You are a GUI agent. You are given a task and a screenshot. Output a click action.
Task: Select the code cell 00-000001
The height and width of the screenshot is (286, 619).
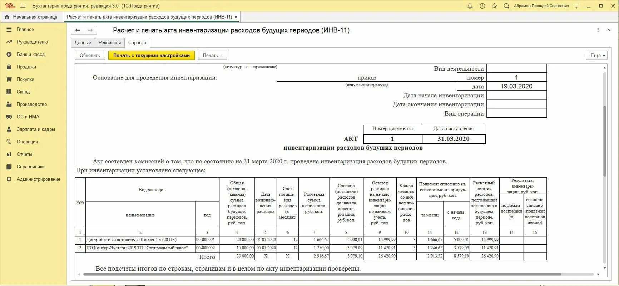point(207,240)
